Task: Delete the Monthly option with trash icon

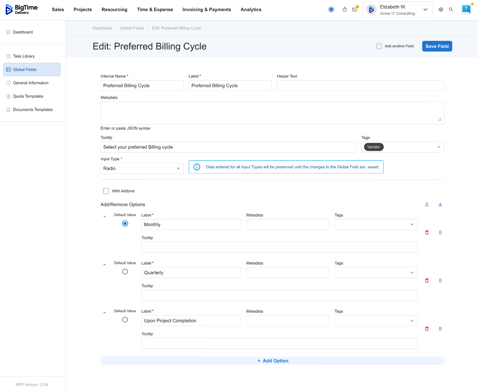Action: [x=427, y=233]
